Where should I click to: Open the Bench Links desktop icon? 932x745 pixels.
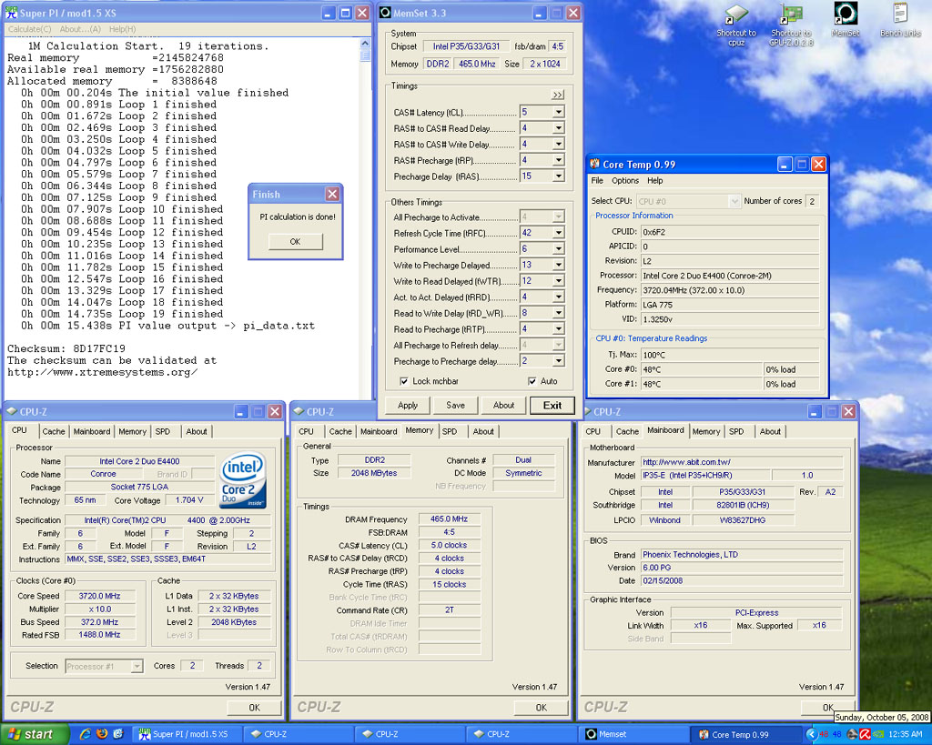900,20
